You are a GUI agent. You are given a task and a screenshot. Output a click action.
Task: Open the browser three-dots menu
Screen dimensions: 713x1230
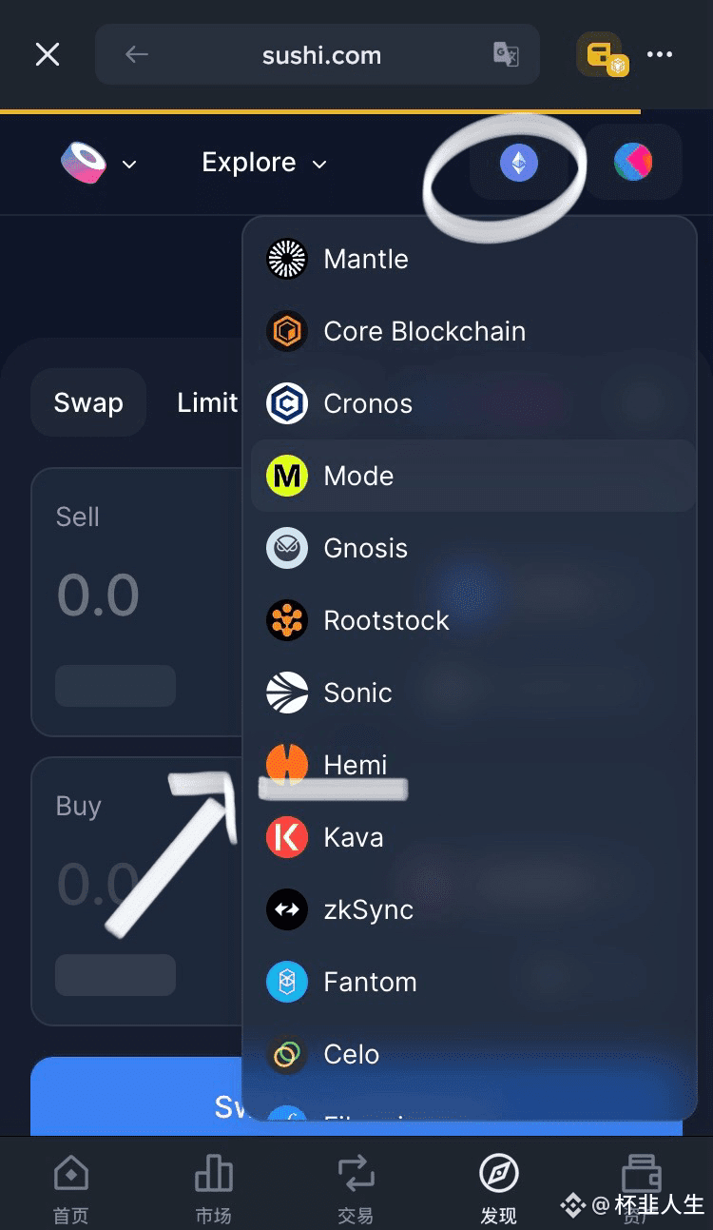pyautogui.click(x=660, y=54)
